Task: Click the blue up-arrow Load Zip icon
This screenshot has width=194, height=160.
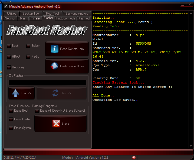Action: pos(15,93)
